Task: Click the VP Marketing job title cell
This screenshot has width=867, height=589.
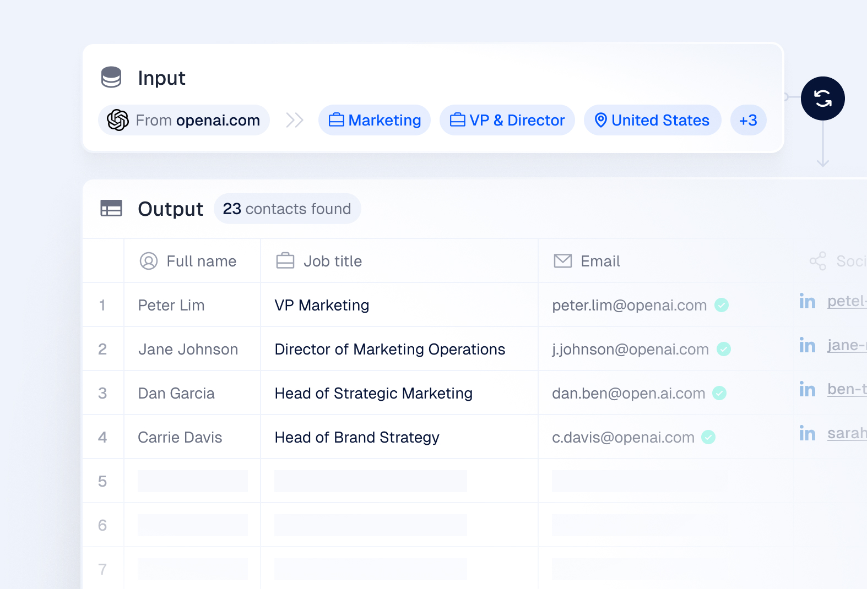Action: point(399,305)
